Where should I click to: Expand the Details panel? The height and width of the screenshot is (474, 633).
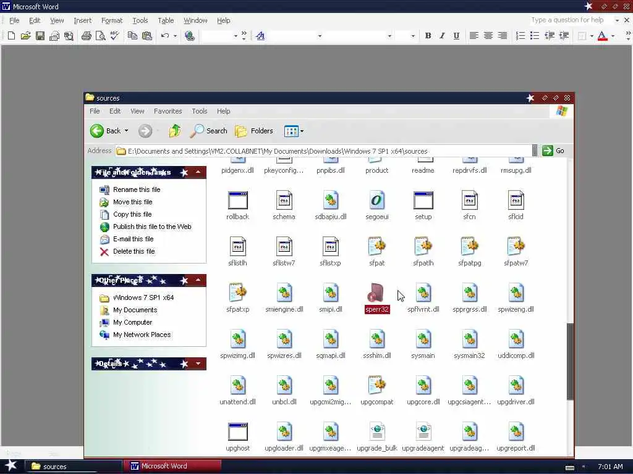click(198, 364)
